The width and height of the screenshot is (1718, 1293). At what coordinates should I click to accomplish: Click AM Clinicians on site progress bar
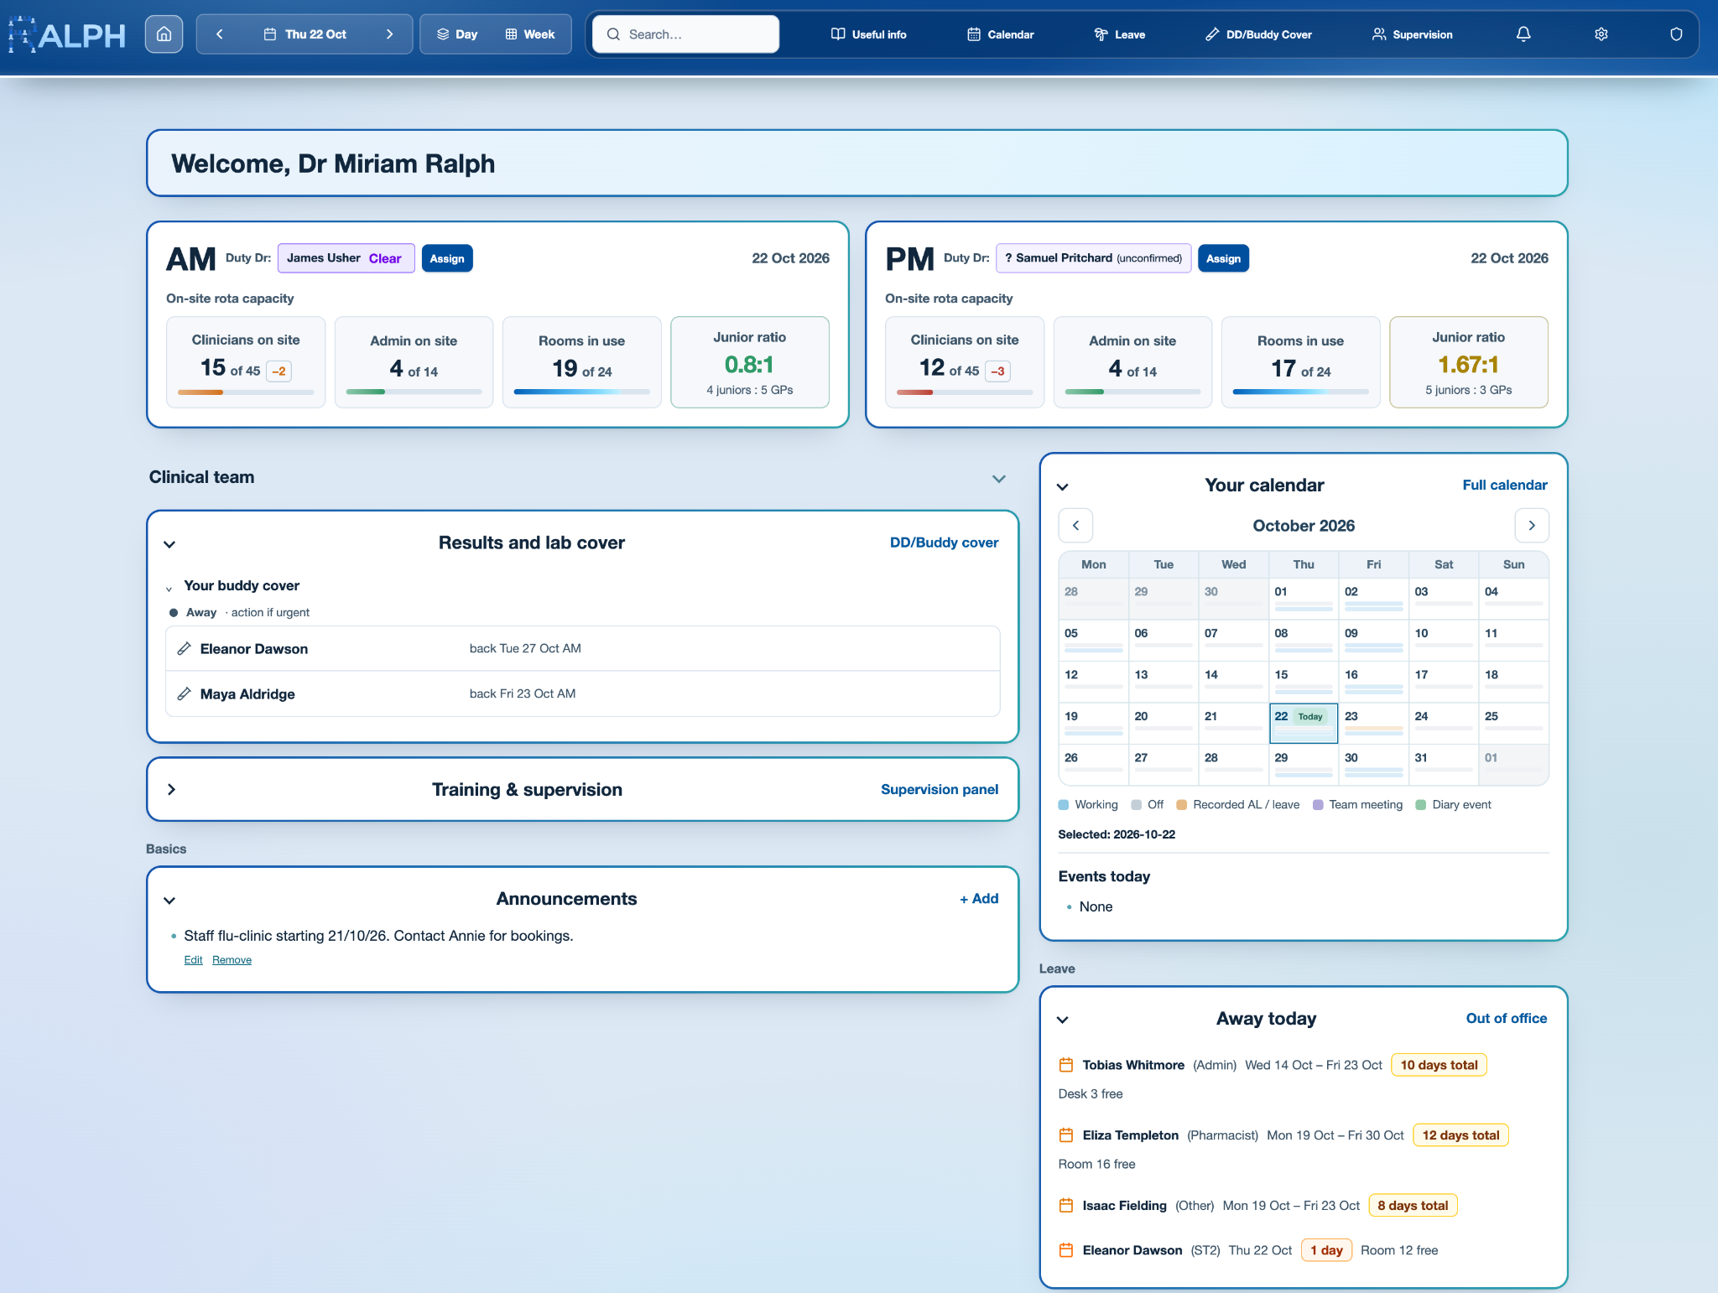(246, 392)
